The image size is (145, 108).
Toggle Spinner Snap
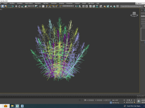click(57, 6)
